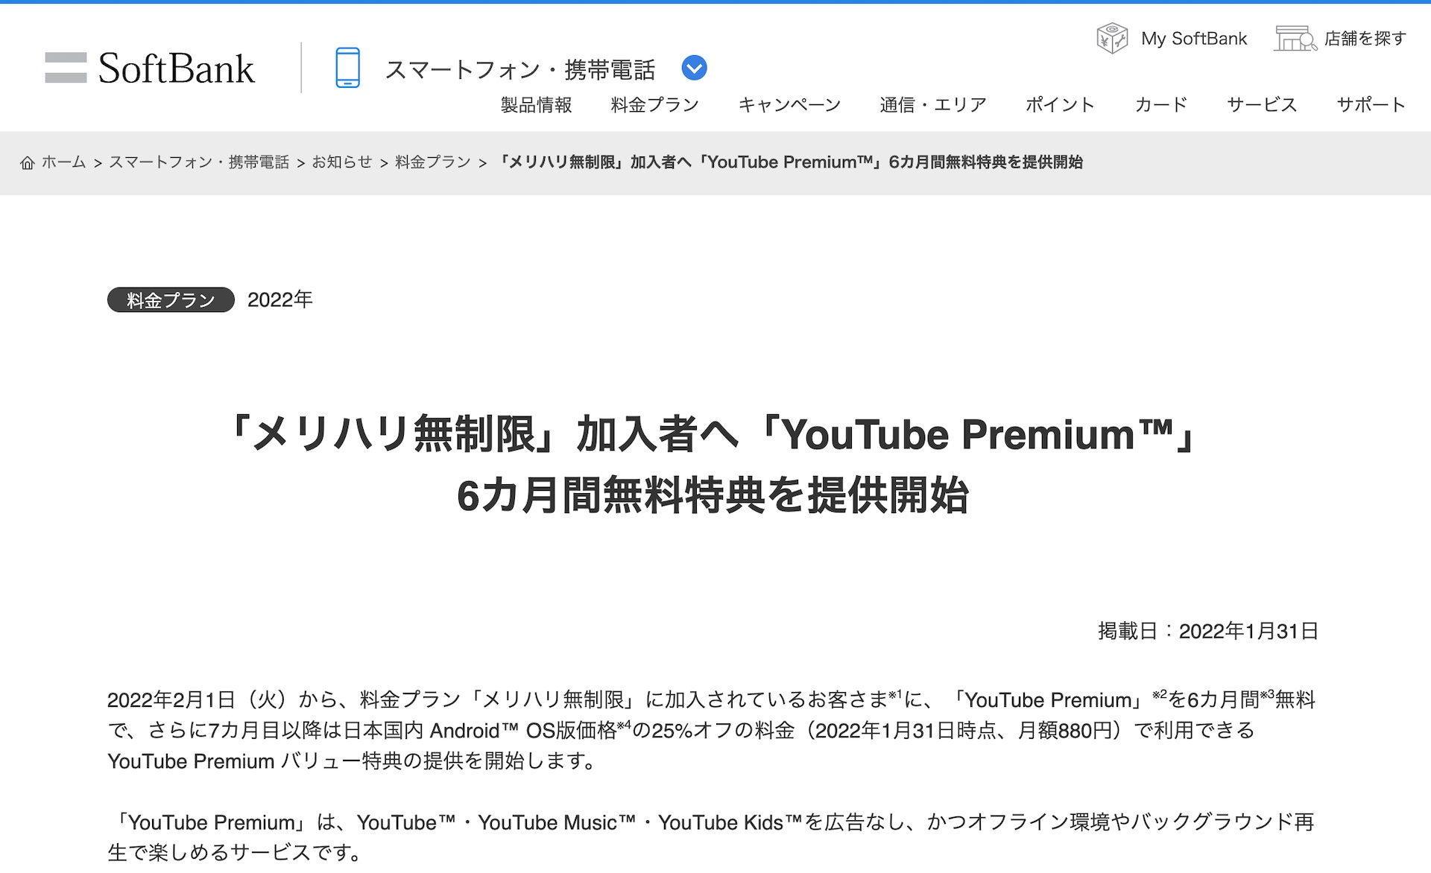Open the 料金プラン navigation menu
Viewport: 1431px width, 873px height.
[x=654, y=105]
